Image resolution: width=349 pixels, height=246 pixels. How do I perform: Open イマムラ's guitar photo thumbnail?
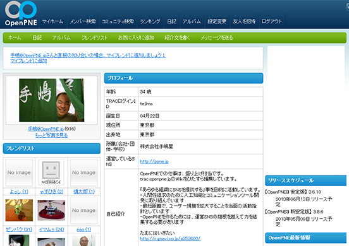51,210
